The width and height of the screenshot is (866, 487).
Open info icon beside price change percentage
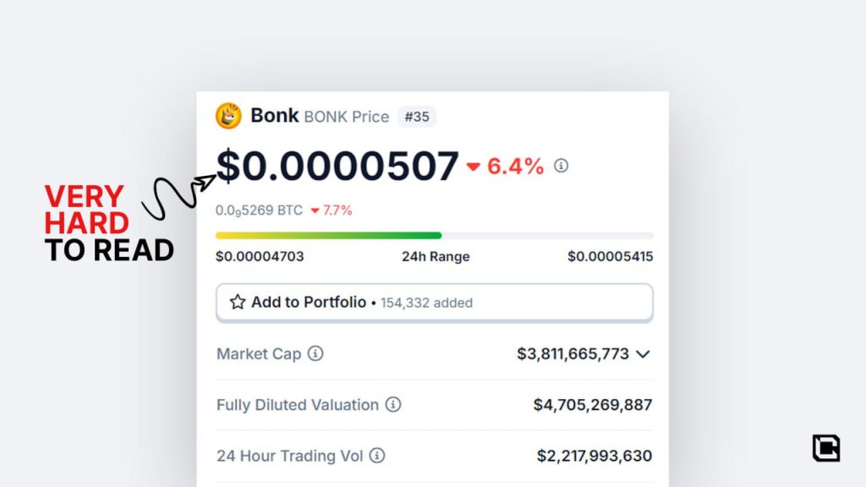click(561, 166)
